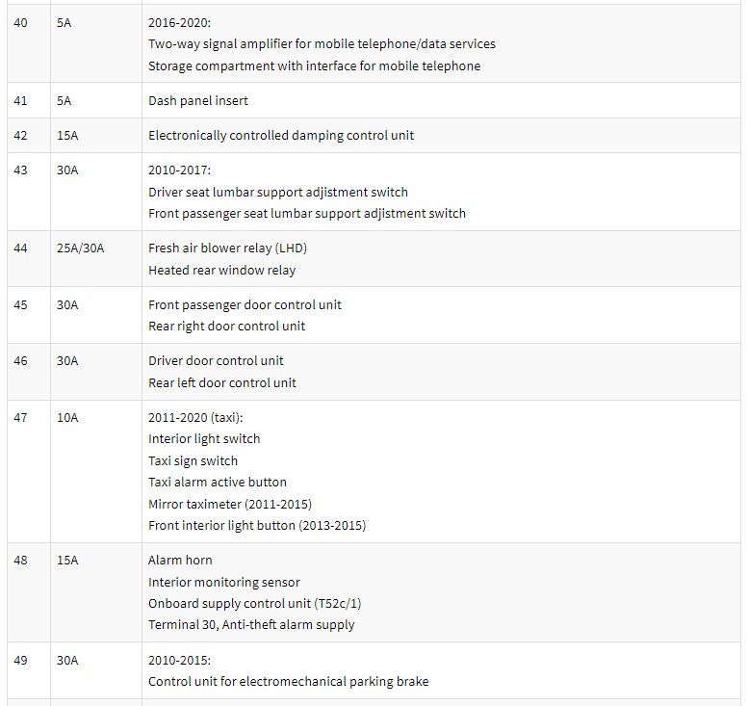The height and width of the screenshot is (706, 748).
Task: Select 'Driver seat lumbar support adjustment switch'
Action: click(x=278, y=192)
